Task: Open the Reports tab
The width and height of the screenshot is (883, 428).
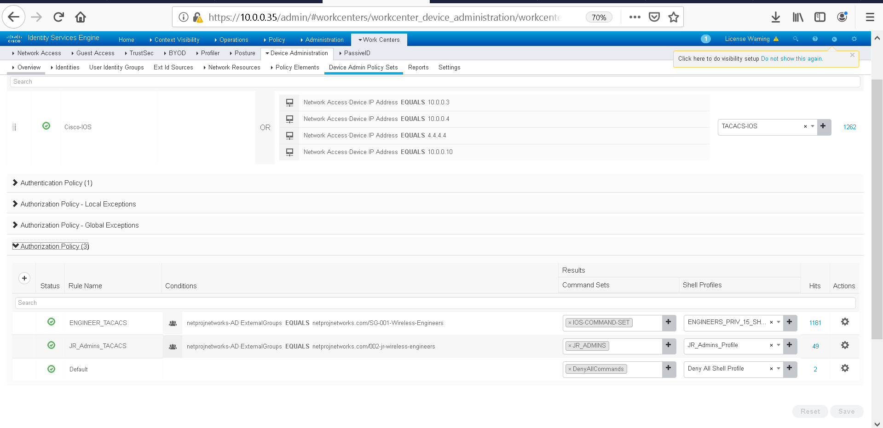Action: tap(418, 68)
